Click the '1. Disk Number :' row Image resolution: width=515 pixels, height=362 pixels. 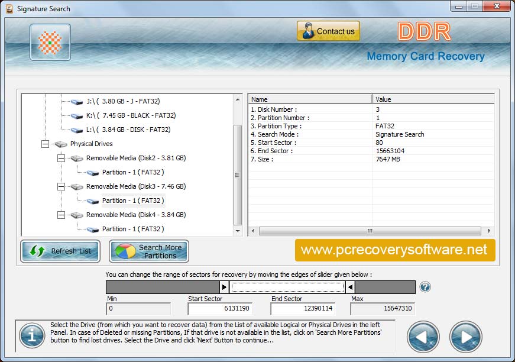tap(371, 109)
